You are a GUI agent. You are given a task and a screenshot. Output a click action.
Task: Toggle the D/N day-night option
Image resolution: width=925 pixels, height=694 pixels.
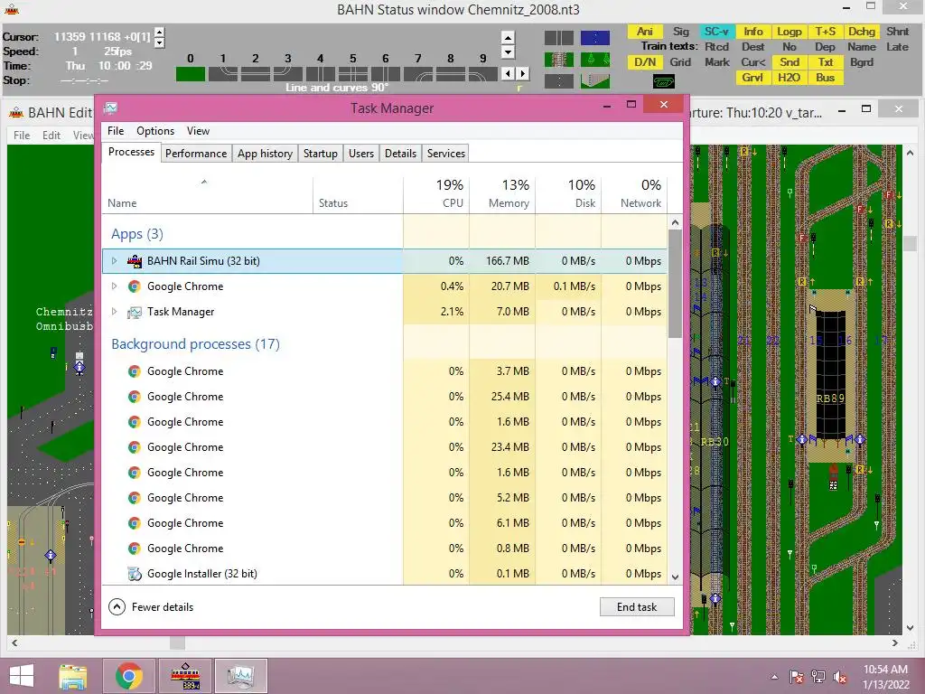pos(645,62)
